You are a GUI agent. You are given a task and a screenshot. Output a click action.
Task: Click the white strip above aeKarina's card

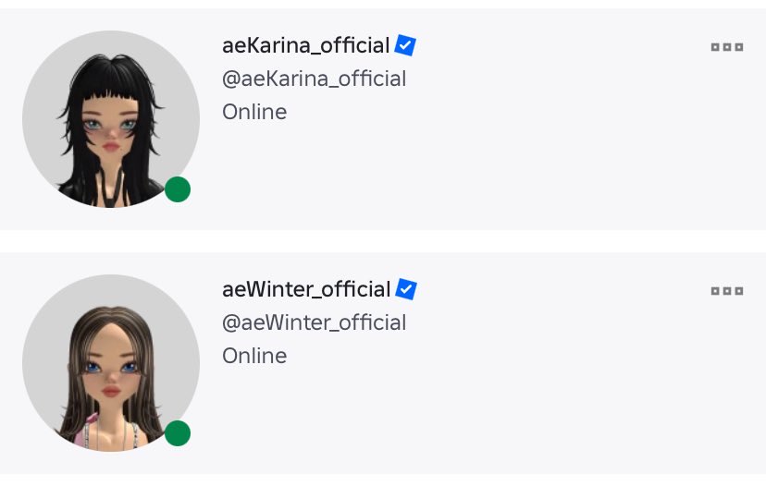(x=383, y=5)
